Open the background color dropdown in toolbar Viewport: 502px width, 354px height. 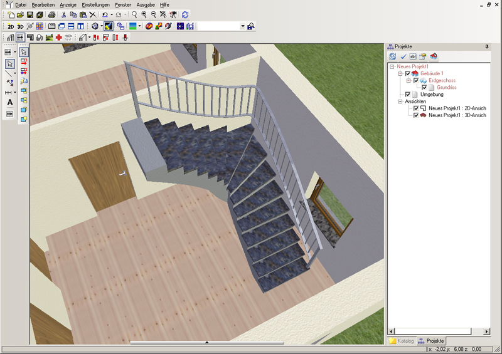139,26
